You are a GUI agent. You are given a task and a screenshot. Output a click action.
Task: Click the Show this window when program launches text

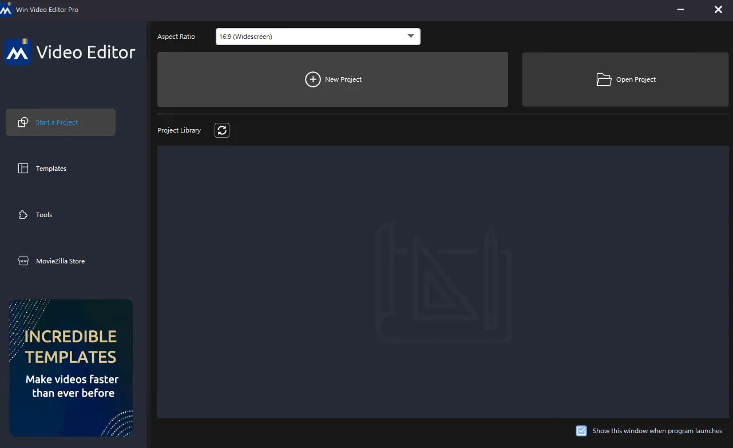tap(657, 431)
